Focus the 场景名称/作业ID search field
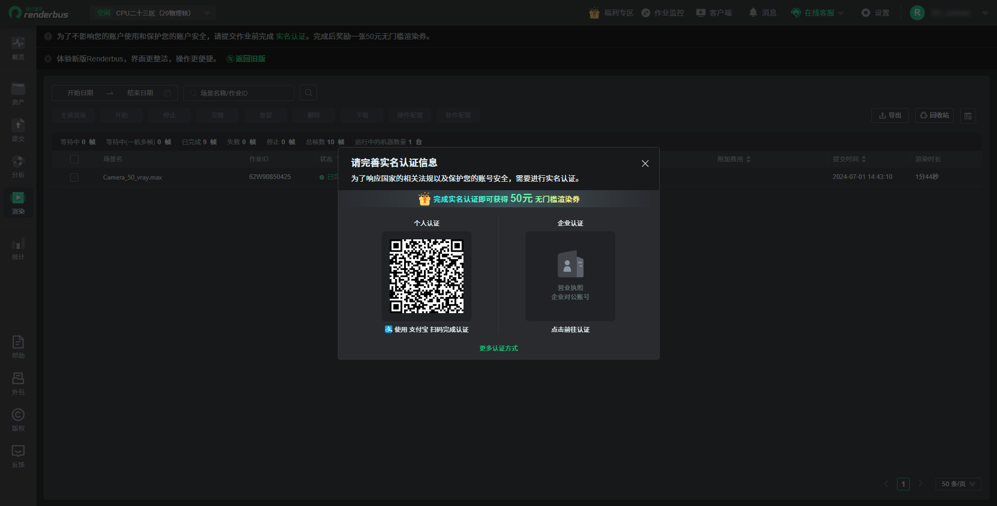Image resolution: width=997 pixels, height=506 pixels. [239, 93]
